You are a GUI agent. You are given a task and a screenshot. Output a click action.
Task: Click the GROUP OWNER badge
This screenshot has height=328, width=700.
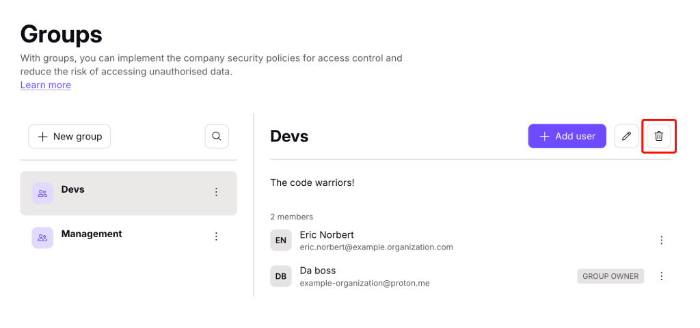[610, 276]
